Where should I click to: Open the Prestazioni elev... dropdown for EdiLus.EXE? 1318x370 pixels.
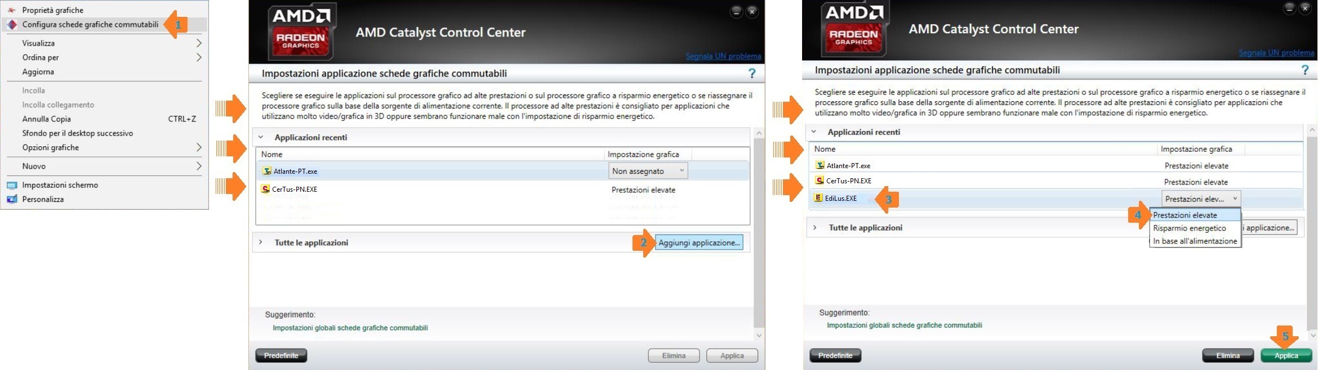1201,198
